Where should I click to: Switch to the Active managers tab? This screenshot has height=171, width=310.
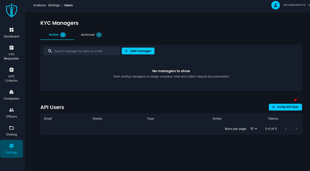(57, 35)
